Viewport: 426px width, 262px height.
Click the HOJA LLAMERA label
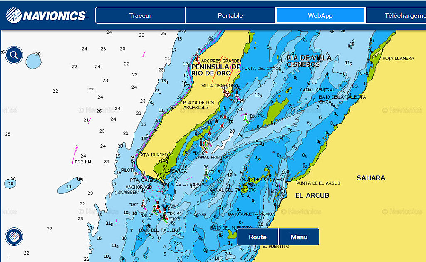[398, 58]
